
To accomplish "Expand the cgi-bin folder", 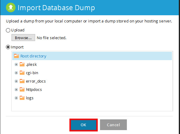I will (16, 73).
